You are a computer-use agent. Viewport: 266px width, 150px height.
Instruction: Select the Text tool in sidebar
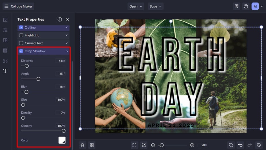pyautogui.click(x=5, y=71)
